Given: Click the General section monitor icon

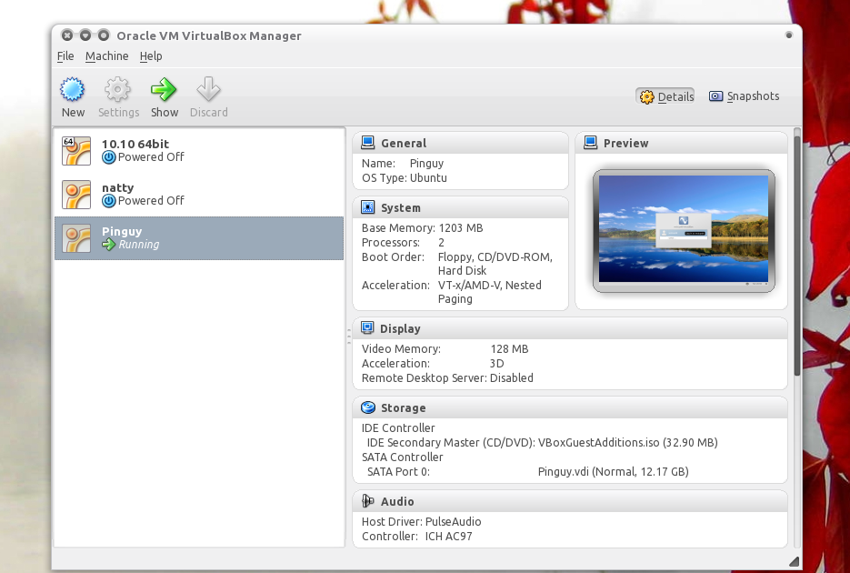Looking at the screenshot, I should click(367, 143).
